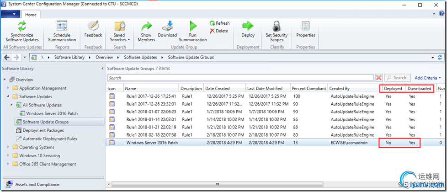Click the Download ribbon icon

tap(167, 26)
